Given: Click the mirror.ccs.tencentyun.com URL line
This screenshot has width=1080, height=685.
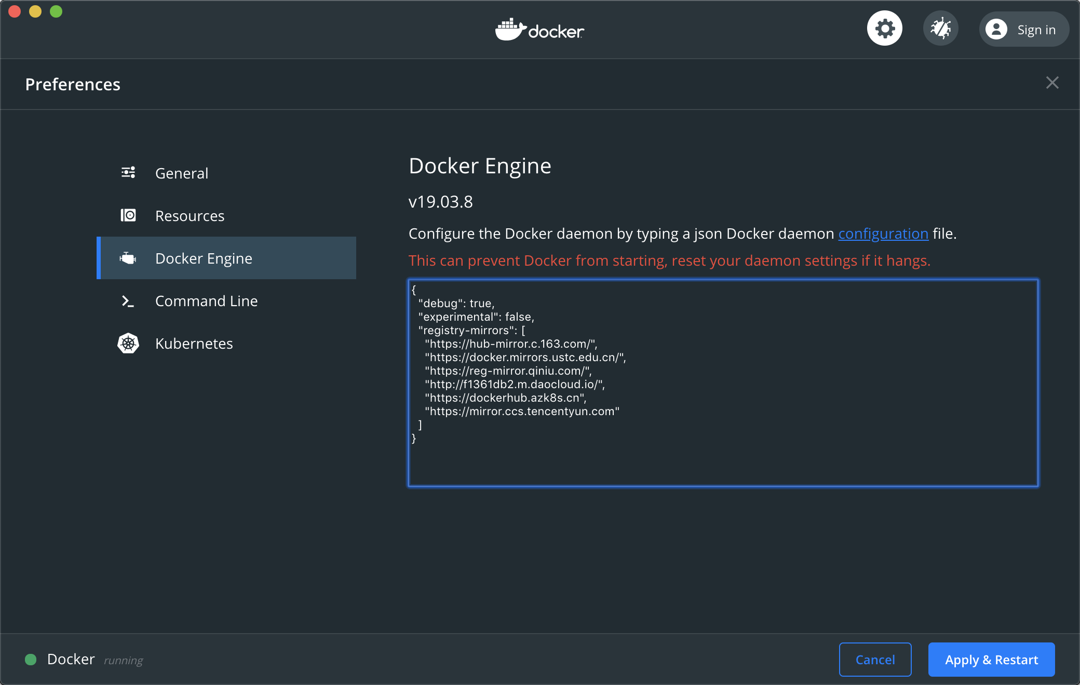Looking at the screenshot, I should click(x=522, y=412).
